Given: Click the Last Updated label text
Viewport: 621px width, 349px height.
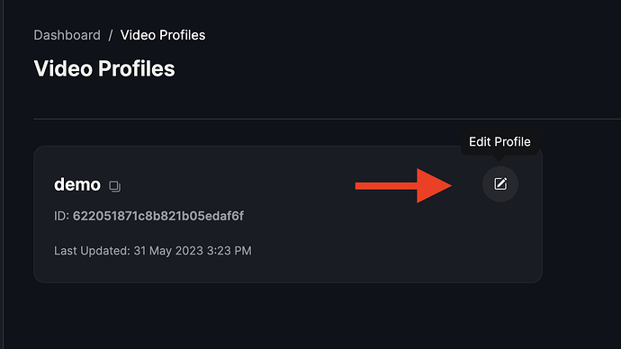Looking at the screenshot, I should [x=92, y=251].
